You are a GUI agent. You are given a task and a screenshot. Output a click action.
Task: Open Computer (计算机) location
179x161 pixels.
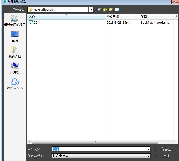[x=14, y=68]
